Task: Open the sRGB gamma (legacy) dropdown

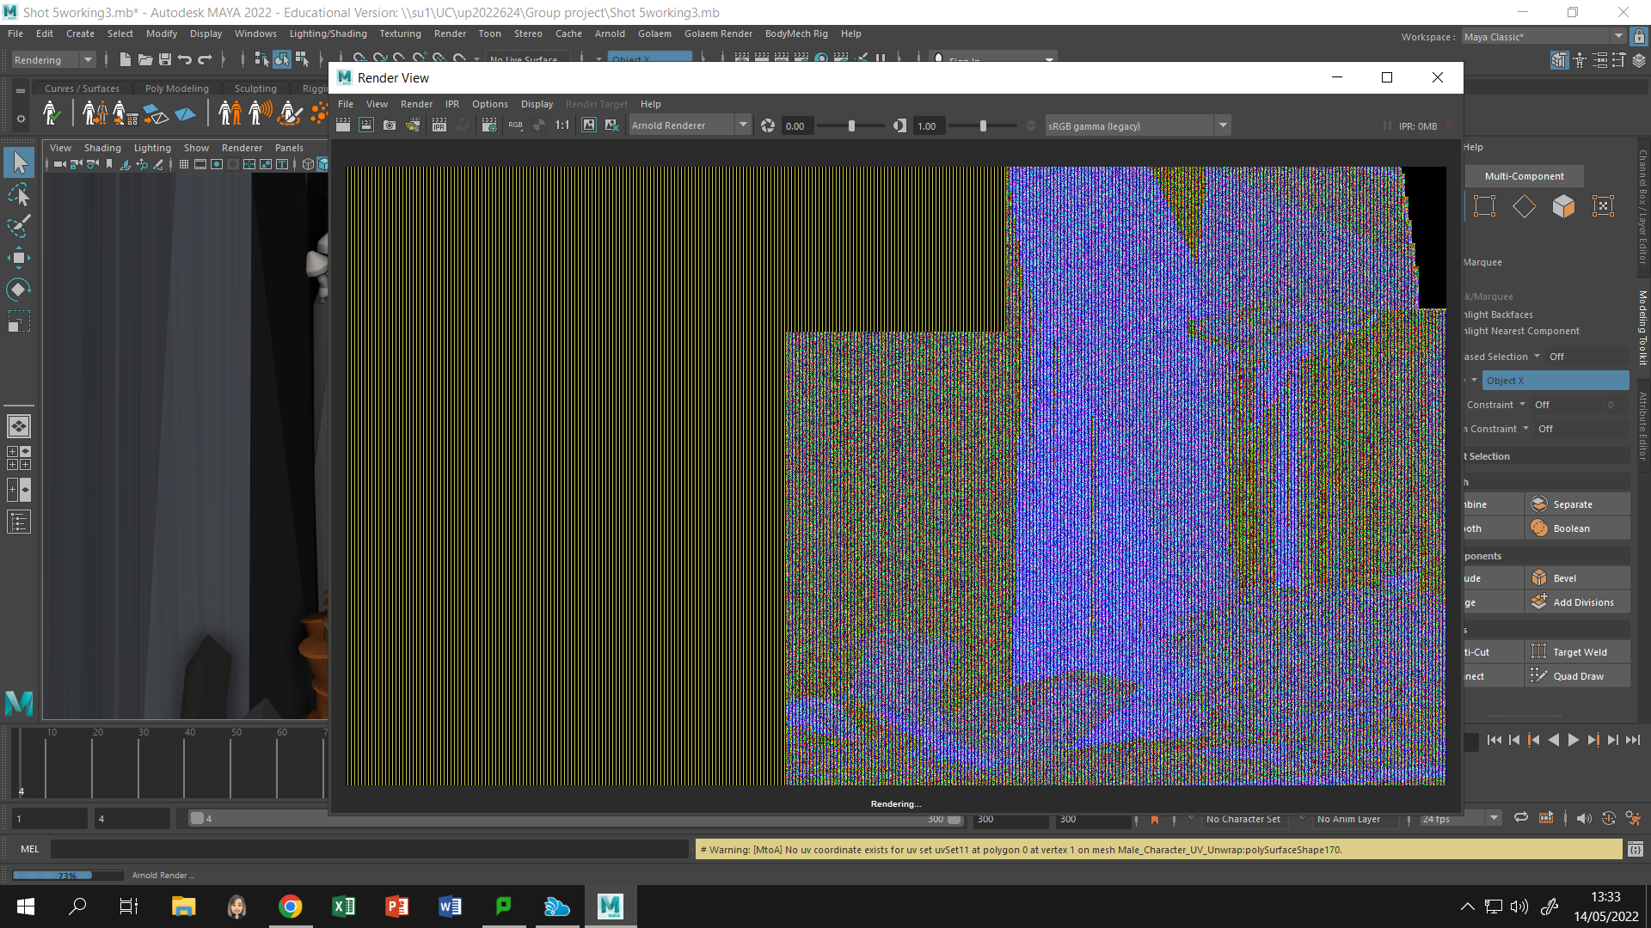Action: [1223, 125]
